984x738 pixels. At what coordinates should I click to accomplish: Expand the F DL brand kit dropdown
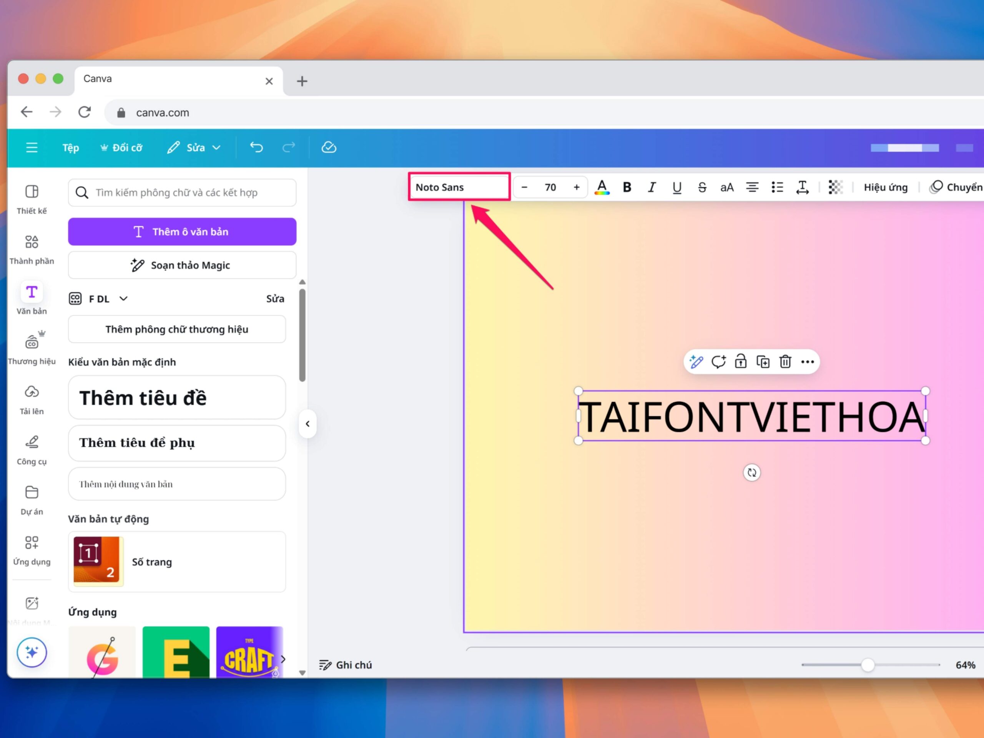99,299
